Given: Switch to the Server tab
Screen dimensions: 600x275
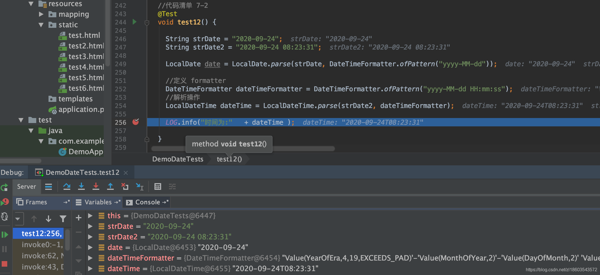Looking at the screenshot, I should point(26,186).
